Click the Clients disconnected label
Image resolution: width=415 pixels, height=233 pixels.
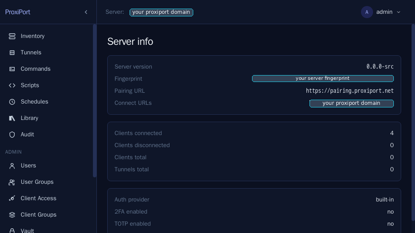[142, 145]
